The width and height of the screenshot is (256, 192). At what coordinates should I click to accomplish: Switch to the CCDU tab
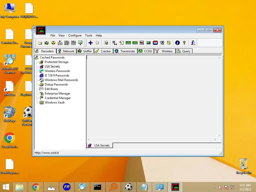[x=146, y=51]
